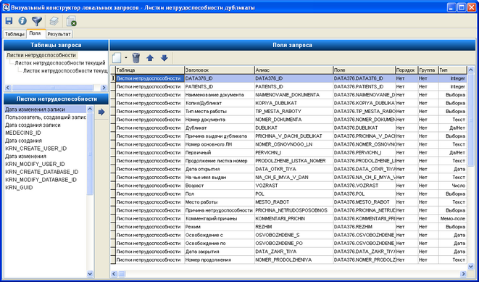This screenshot has width=479, height=282.
Task: Select KRN_CREATE_USER_ID list item
Action: click(46, 149)
